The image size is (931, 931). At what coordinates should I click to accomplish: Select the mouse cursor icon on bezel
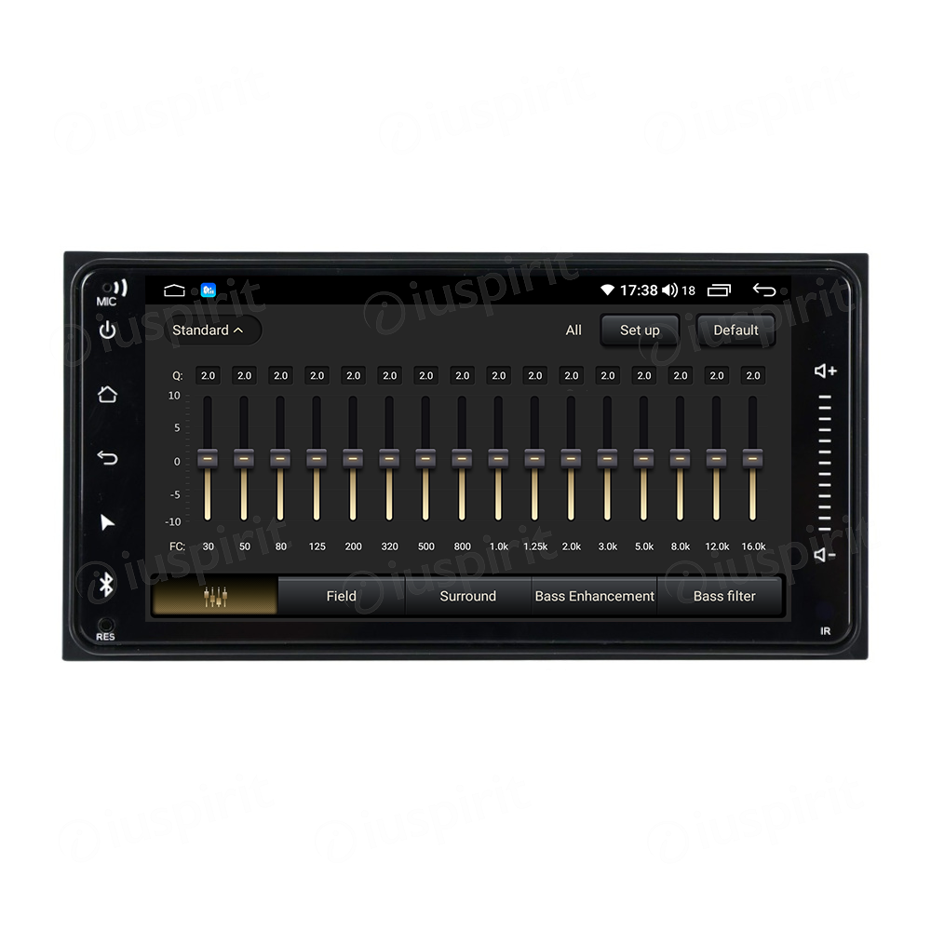tap(107, 522)
